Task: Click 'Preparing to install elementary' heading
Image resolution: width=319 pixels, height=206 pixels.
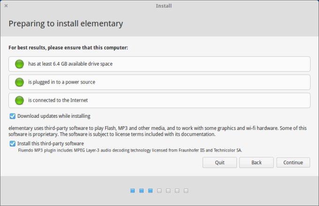Action: (66, 23)
